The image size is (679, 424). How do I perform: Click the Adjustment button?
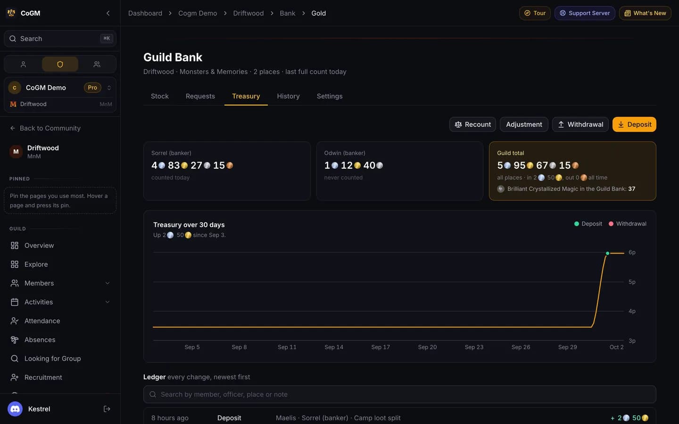pos(524,124)
